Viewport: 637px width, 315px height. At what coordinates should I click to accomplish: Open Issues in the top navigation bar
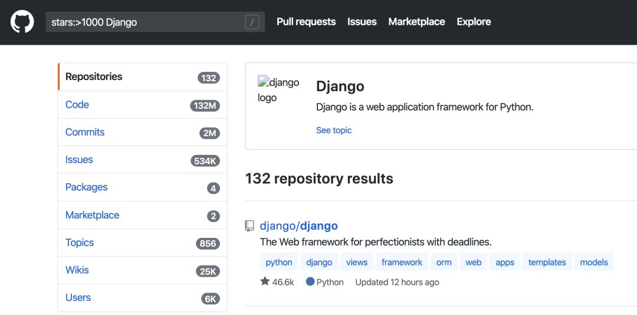(362, 21)
